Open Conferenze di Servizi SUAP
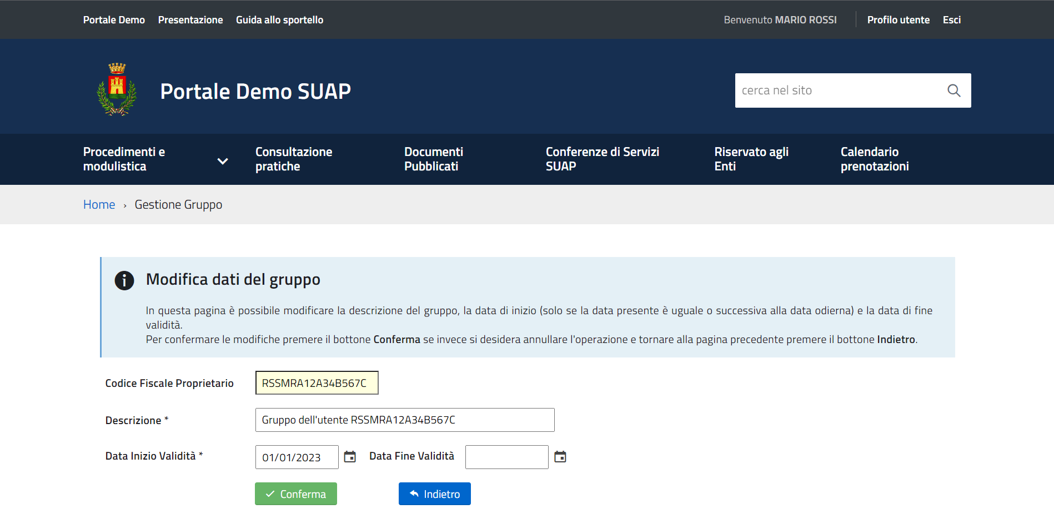Viewport: 1054px width, 519px height. (602, 159)
